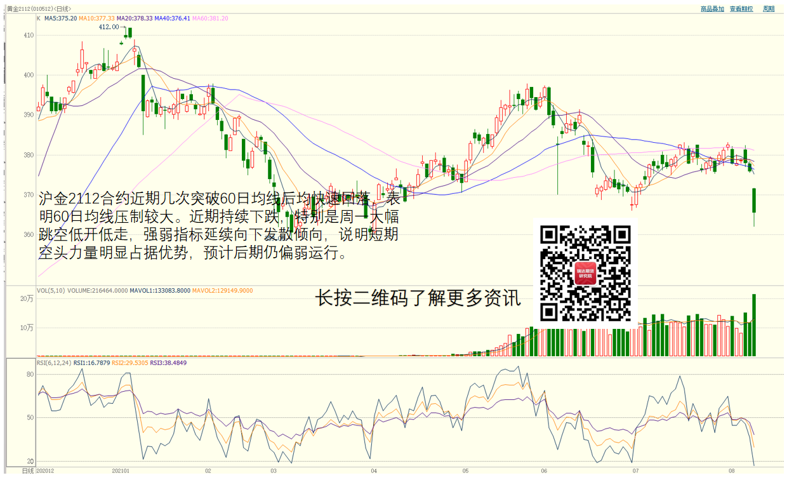This screenshot has height=480, width=801.
Task: Click the RSI3 value label
Action: pyautogui.click(x=168, y=363)
